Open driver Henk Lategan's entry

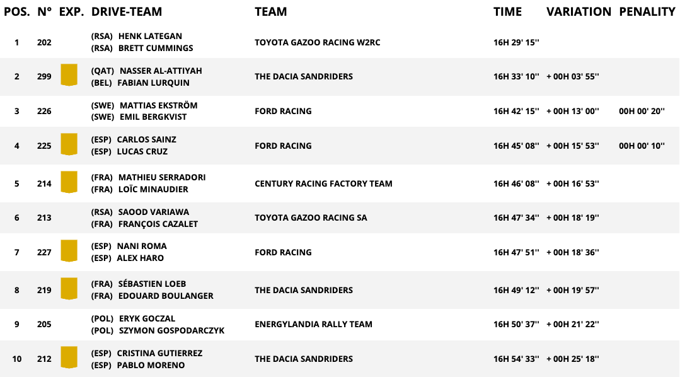[x=150, y=36]
